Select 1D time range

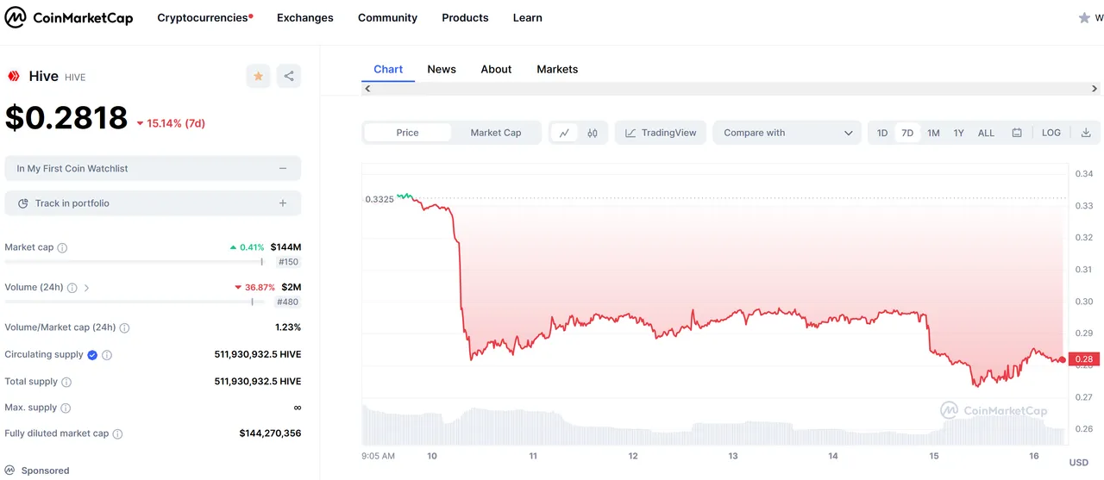[x=882, y=133]
